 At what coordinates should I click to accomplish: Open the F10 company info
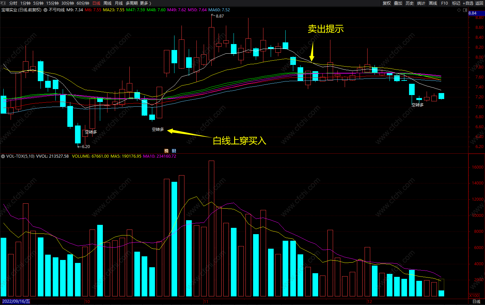(445, 3)
